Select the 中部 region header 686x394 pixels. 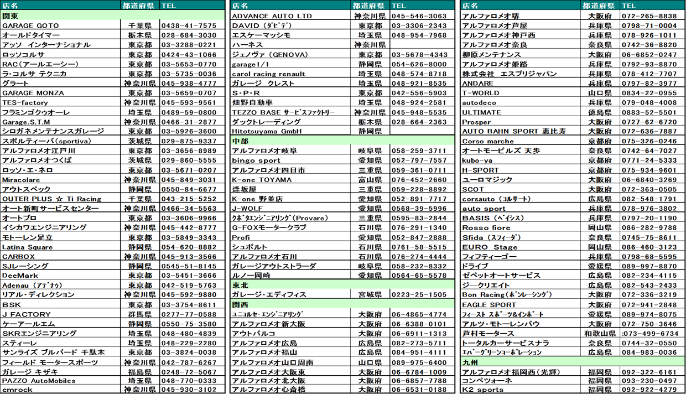[x=290, y=141]
